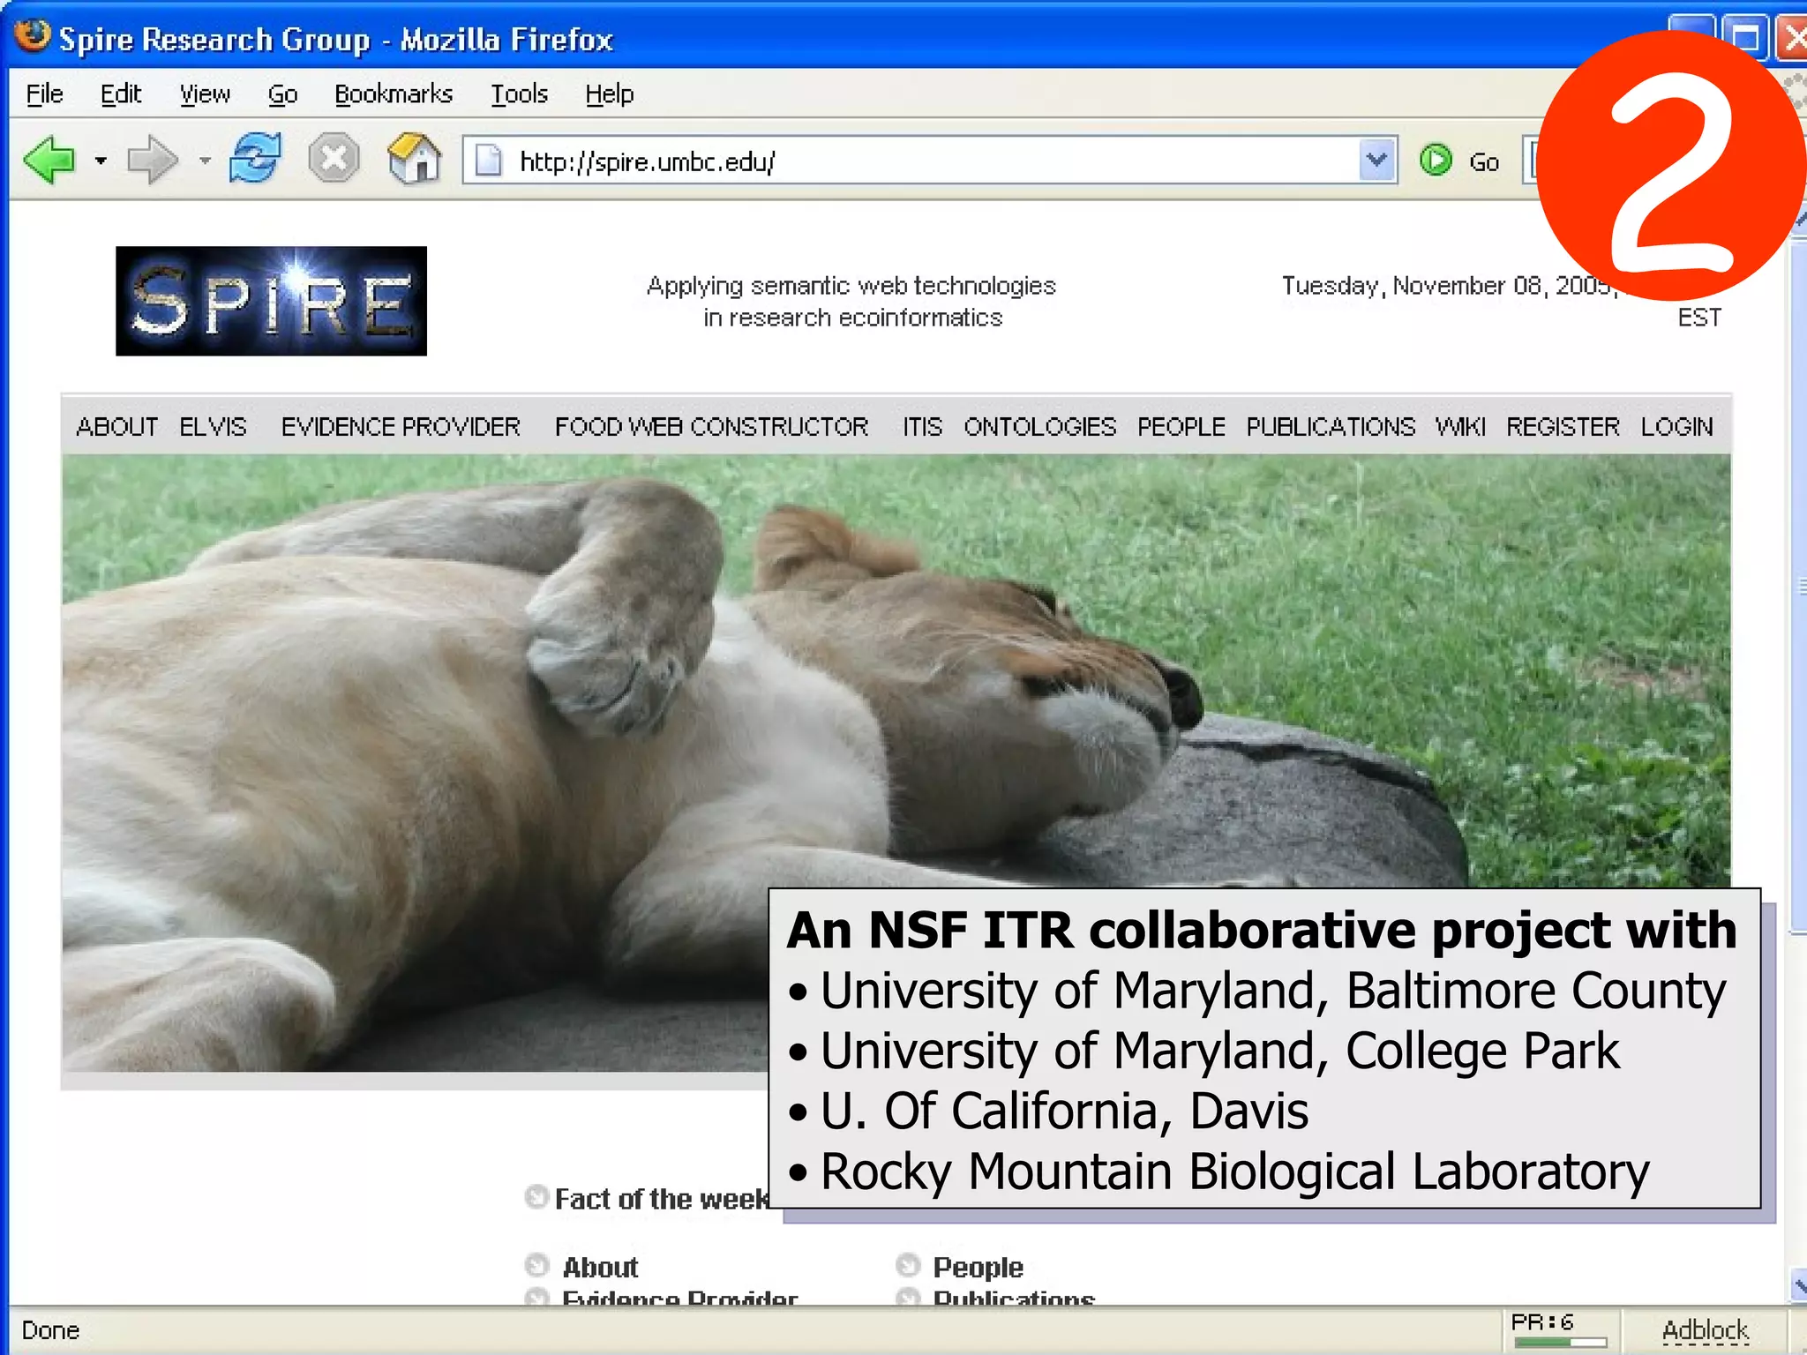Viewport: 1807px width, 1355px height.
Task: Open the Bookmarks menu
Action: [x=393, y=94]
